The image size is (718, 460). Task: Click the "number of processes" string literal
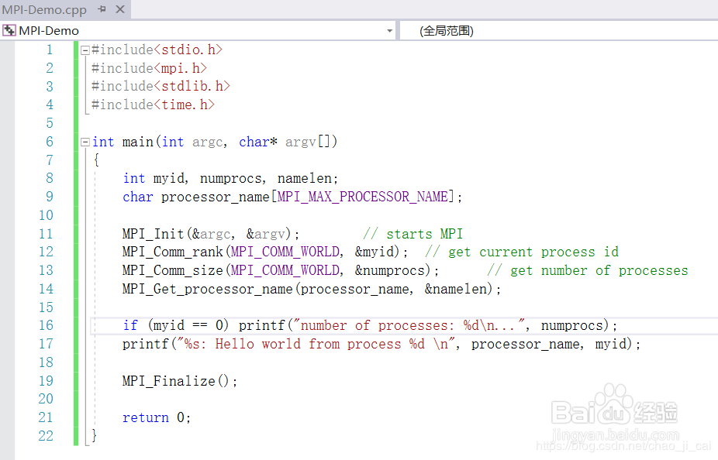tap(409, 325)
